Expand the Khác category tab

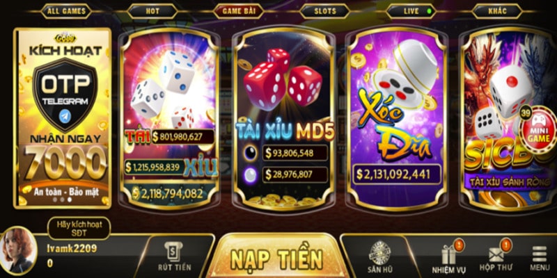tap(497, 11)
